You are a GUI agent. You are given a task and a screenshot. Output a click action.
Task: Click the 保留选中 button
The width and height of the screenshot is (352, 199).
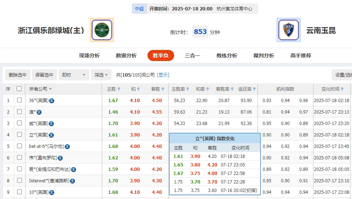[44, 75]
